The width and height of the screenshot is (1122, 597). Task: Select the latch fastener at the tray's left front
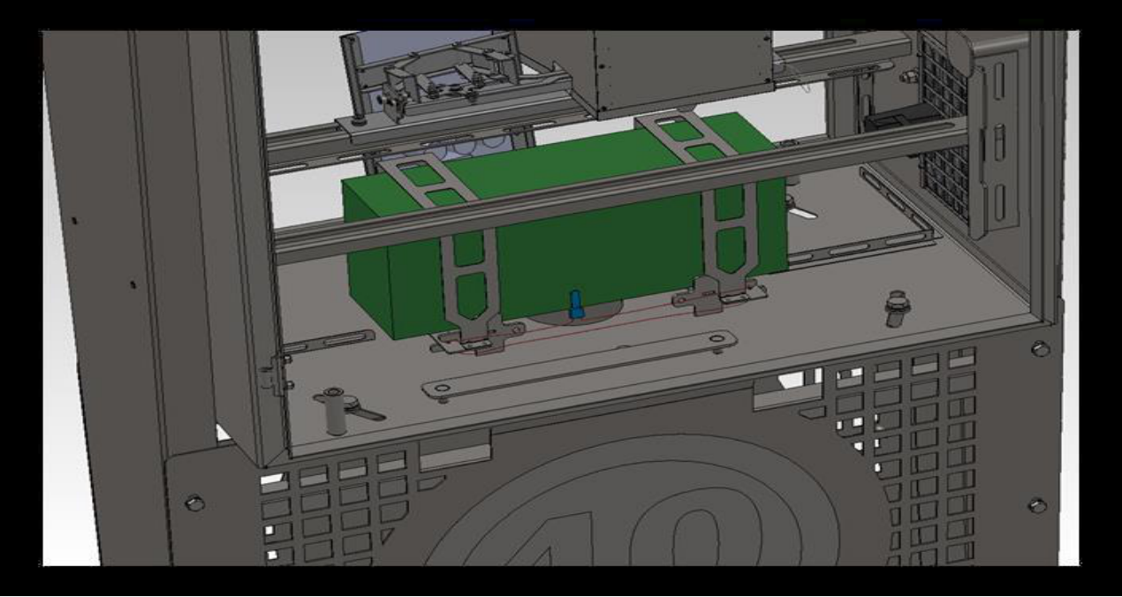pyautogui.click(x=349, y=410)
